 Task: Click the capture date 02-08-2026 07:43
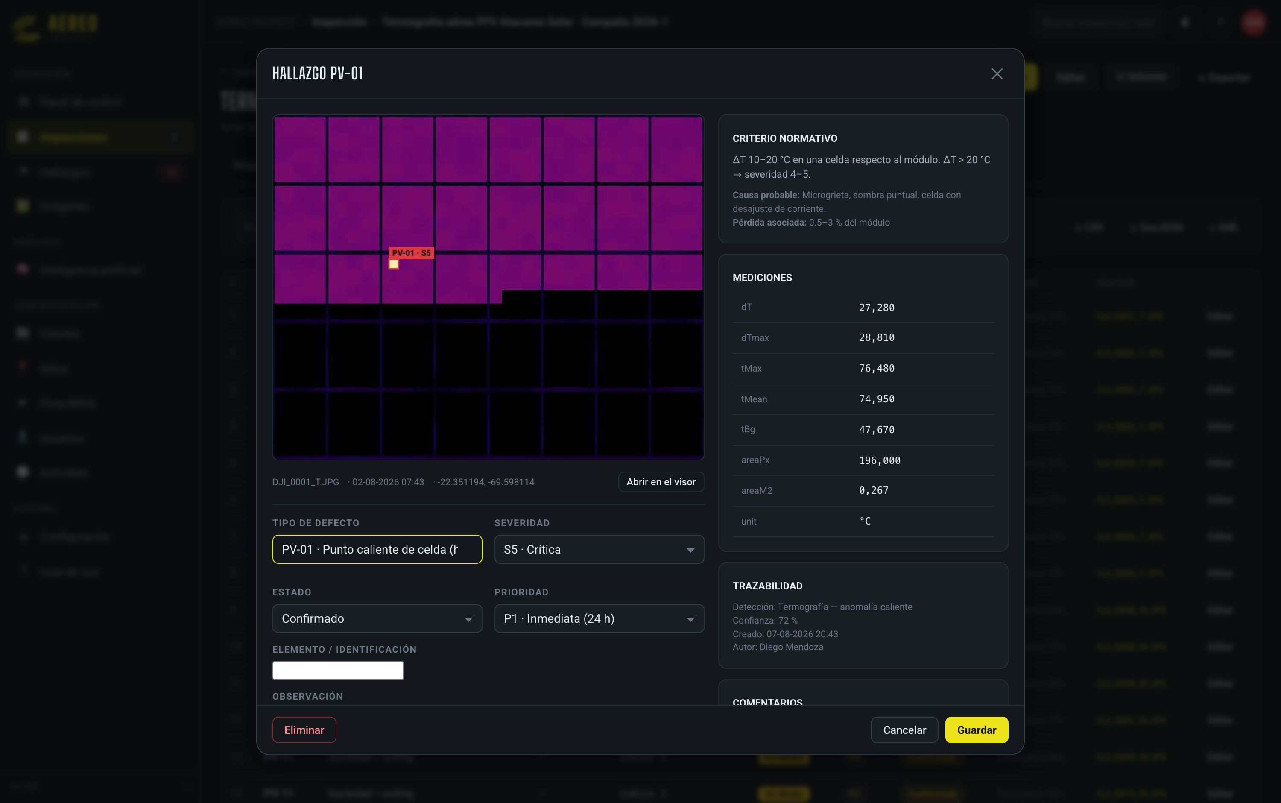coord(388,482)
